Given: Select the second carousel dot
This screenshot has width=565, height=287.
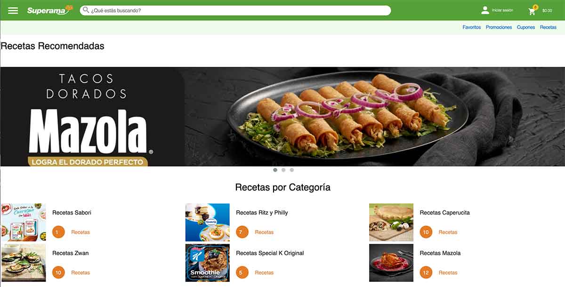Looking at the screenshot, I should pos(283,170).
